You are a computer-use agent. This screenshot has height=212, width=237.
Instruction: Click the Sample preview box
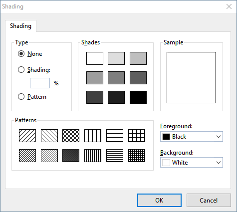coord(191,77)
